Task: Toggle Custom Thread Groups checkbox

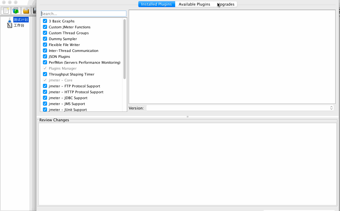Action: click(x=45, y=33)
